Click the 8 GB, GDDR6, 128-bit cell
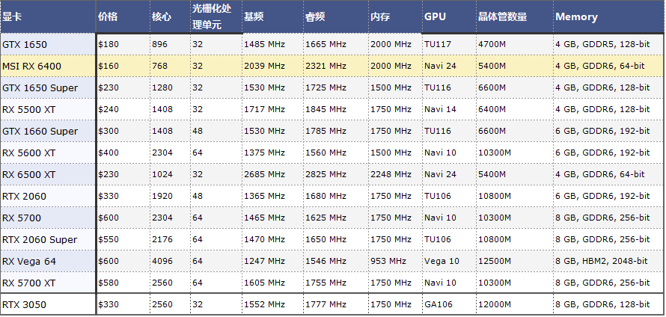The image size is (666, 317). (x=608, y=304)
